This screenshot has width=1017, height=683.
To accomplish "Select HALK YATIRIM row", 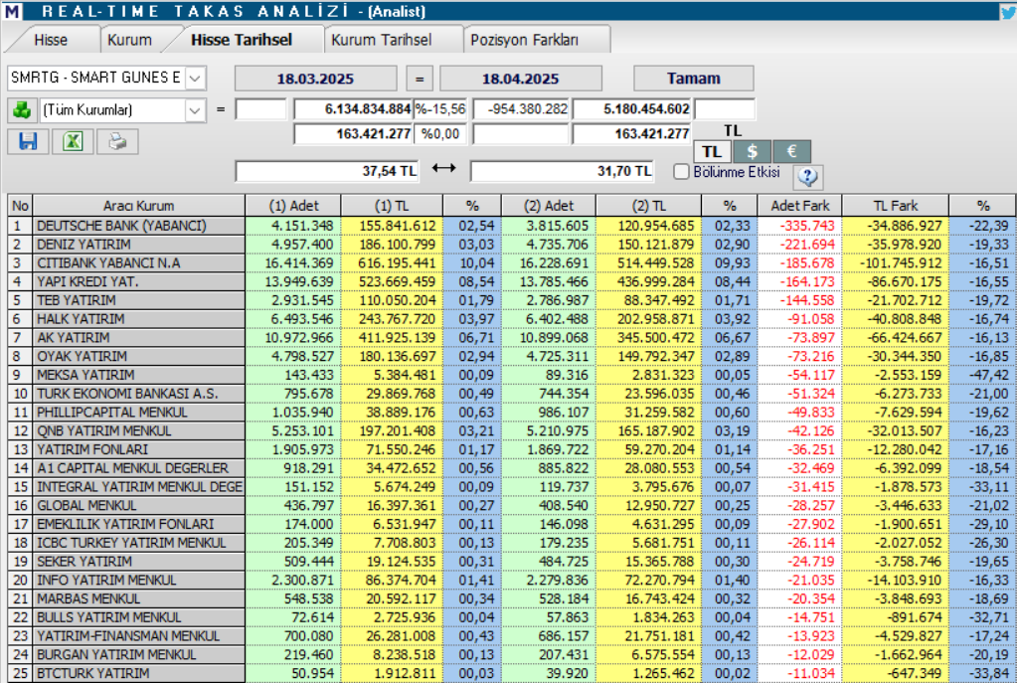I will pyautogui.click(x=512, y=319).
